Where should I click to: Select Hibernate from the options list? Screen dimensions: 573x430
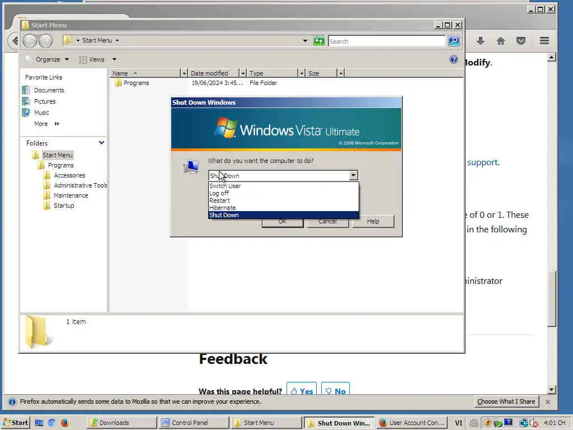(x=284, y=208)
